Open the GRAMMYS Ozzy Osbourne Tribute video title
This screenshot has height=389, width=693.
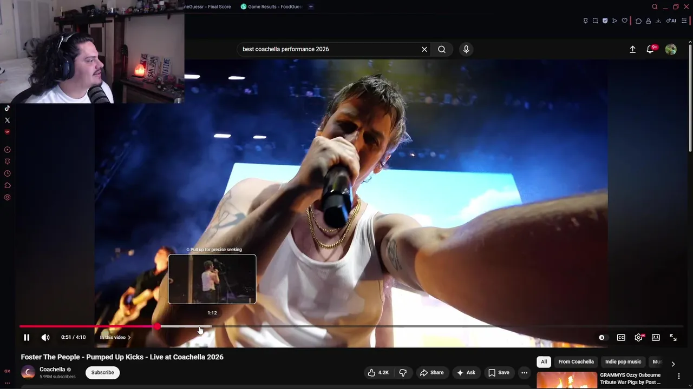630,379
